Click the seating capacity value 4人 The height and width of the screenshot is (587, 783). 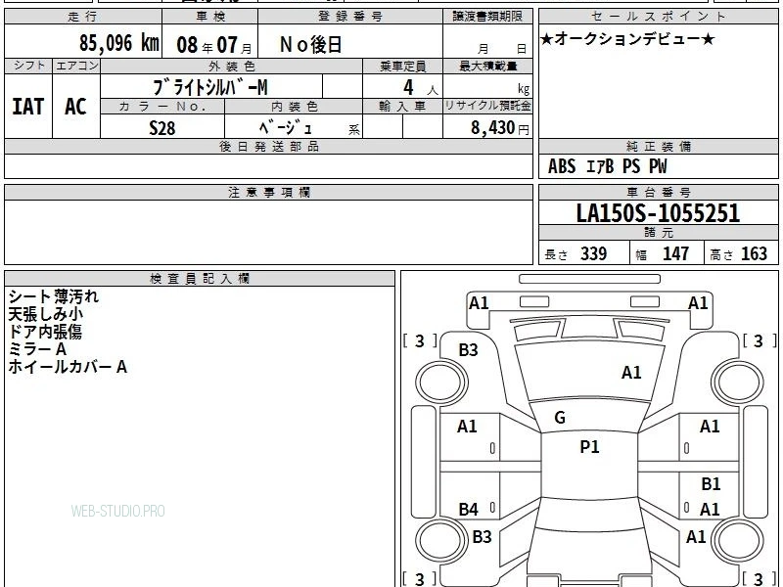point(421,88)
